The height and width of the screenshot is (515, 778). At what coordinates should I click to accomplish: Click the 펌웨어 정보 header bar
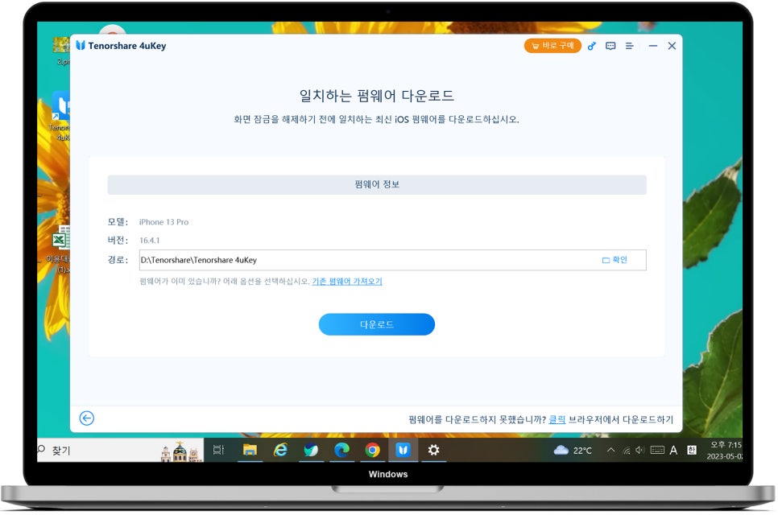(x=377, y=184)
